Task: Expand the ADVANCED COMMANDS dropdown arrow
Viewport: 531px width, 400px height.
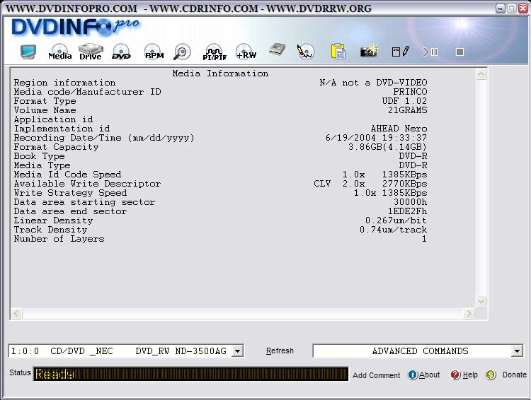Action: 517,351
